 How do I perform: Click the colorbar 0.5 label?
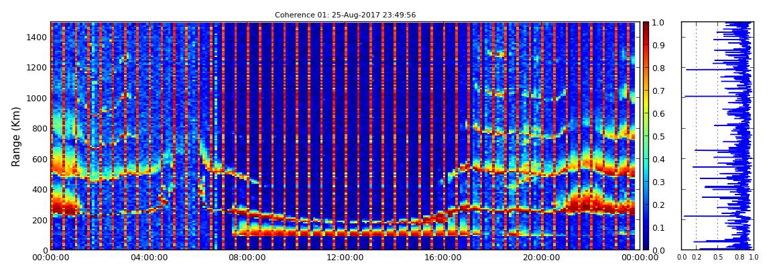(659, 136)
